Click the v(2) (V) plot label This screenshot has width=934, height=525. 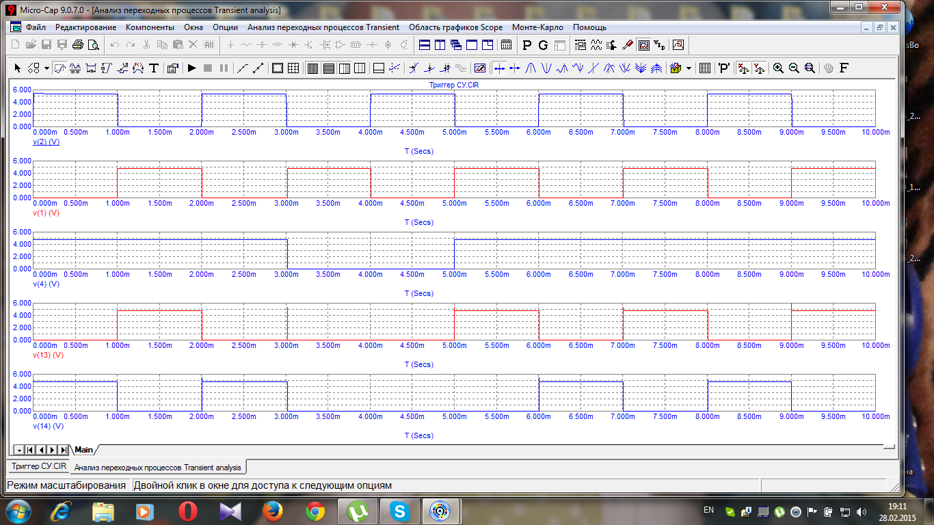[46, 142]
